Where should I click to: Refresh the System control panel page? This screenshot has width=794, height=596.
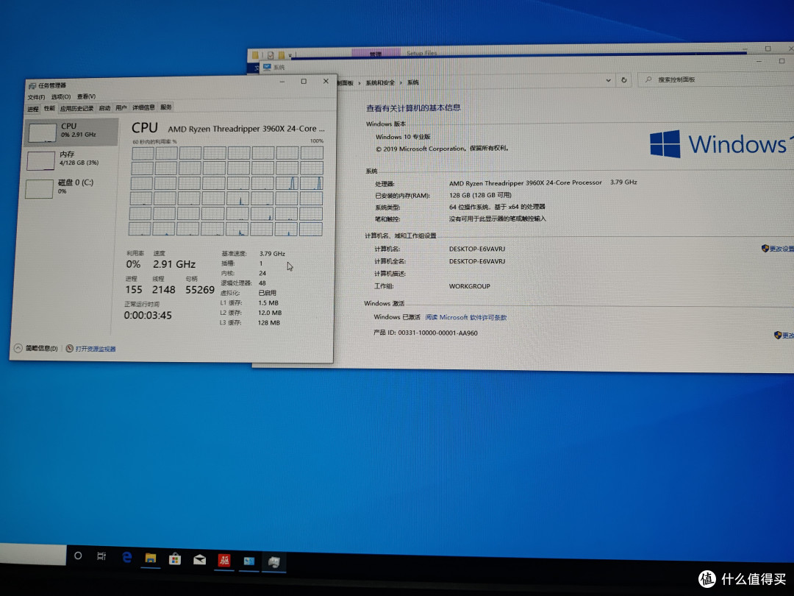pos(624,80)
